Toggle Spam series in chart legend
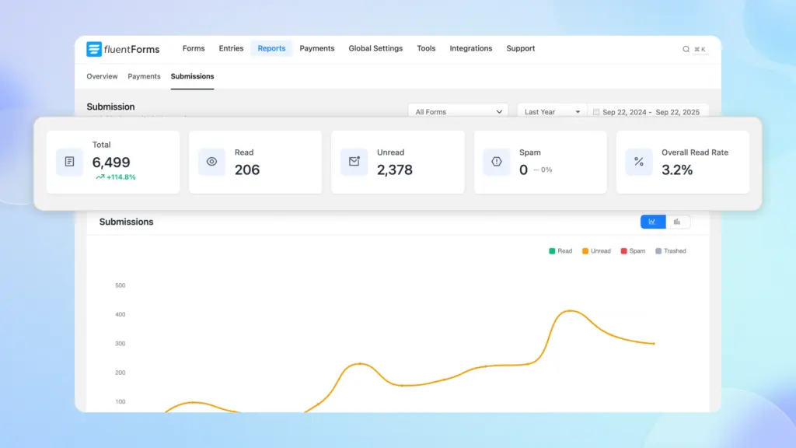 pos(633,251)
